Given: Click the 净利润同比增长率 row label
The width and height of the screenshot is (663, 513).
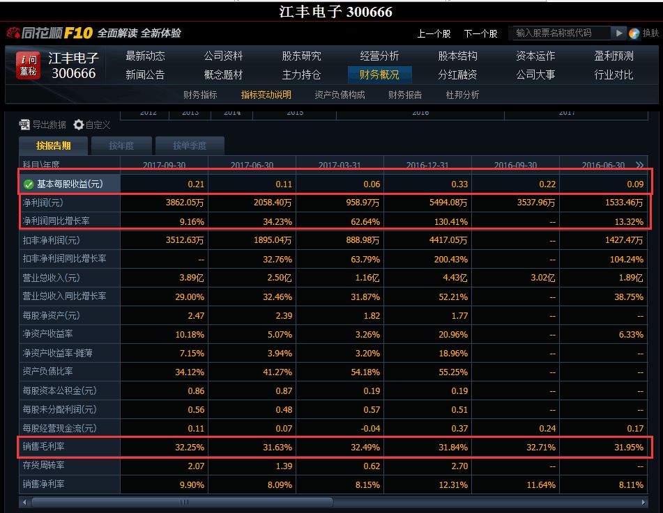Looking at the screenshot, I should point(56,221).
